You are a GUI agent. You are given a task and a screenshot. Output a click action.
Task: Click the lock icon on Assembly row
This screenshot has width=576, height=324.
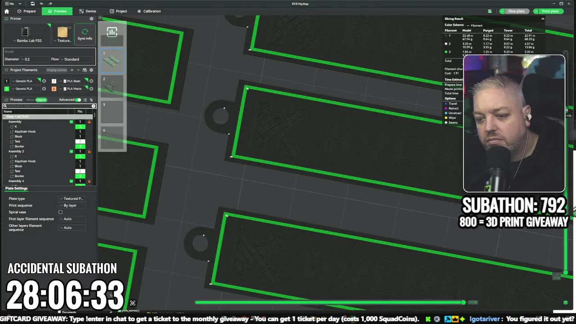click(x=89, y=121)
